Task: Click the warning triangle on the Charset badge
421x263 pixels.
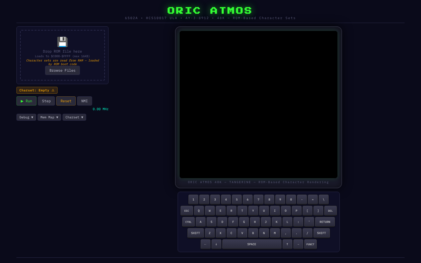Action: click(53, 90)
